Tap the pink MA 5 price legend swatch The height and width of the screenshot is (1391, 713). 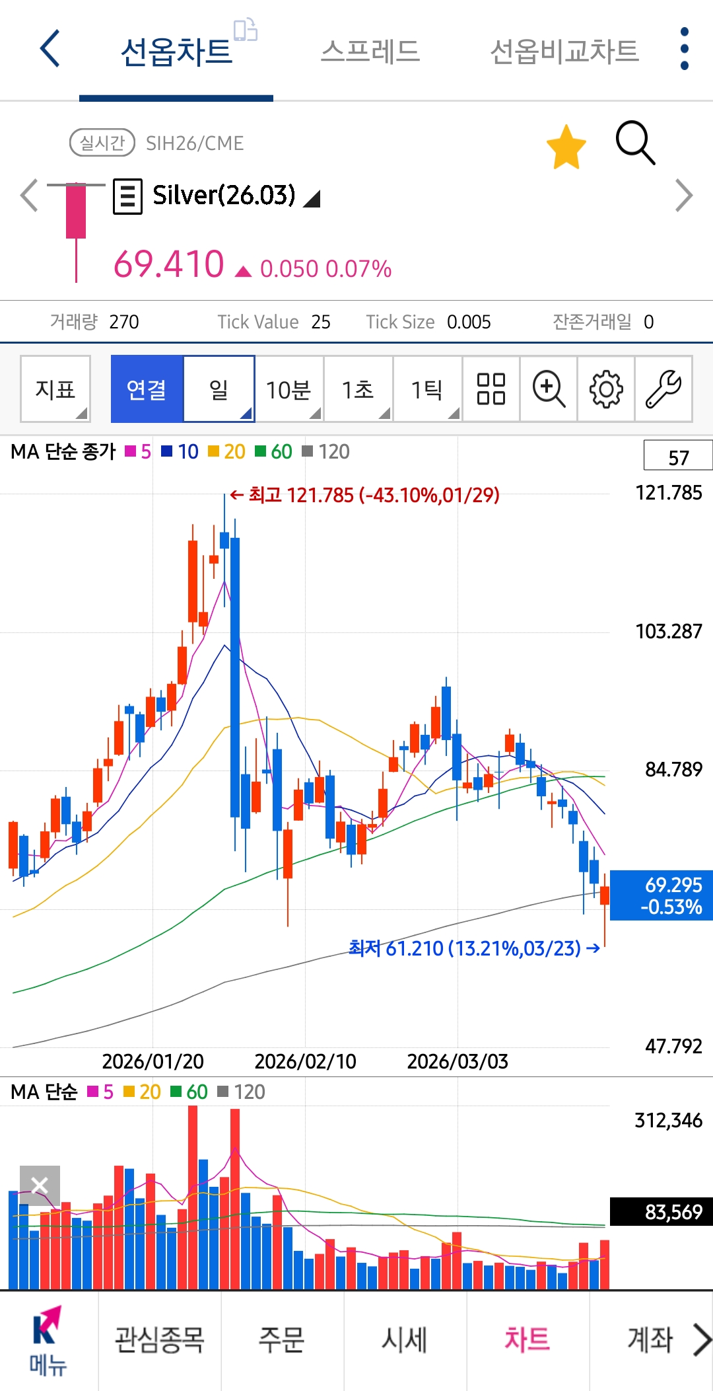(131, 451)
